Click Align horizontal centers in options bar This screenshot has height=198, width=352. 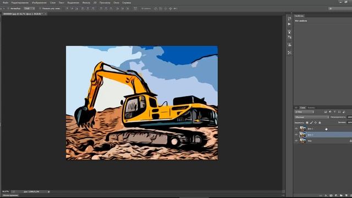point(88,8)
